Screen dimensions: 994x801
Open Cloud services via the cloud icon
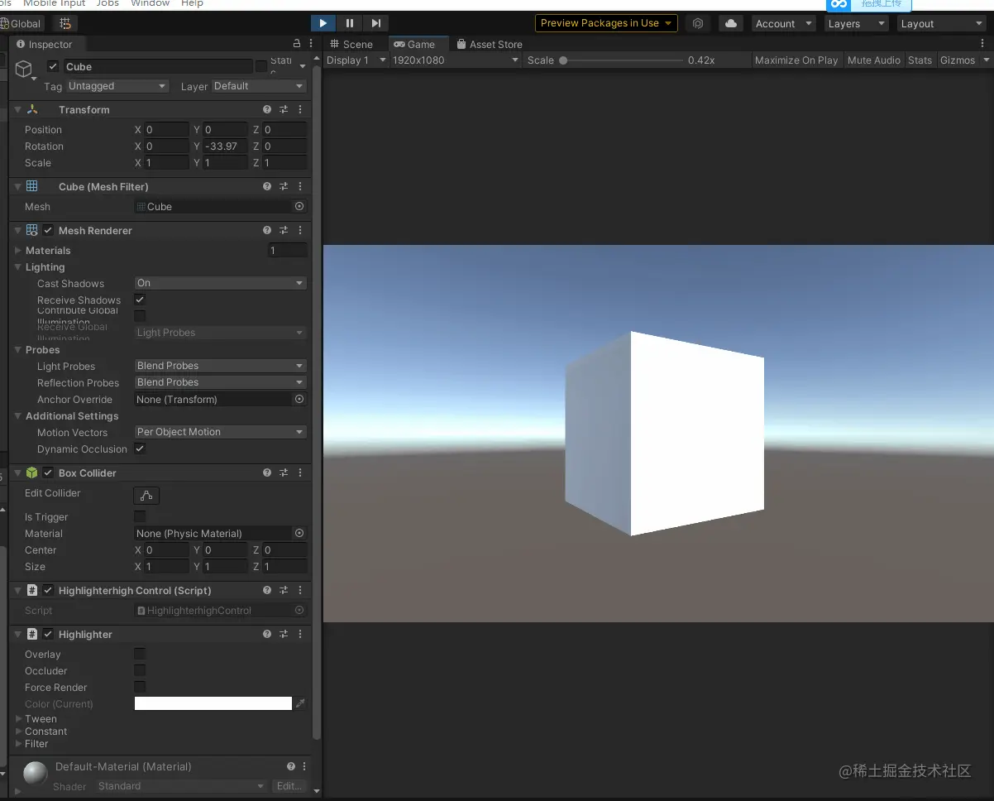730,23
